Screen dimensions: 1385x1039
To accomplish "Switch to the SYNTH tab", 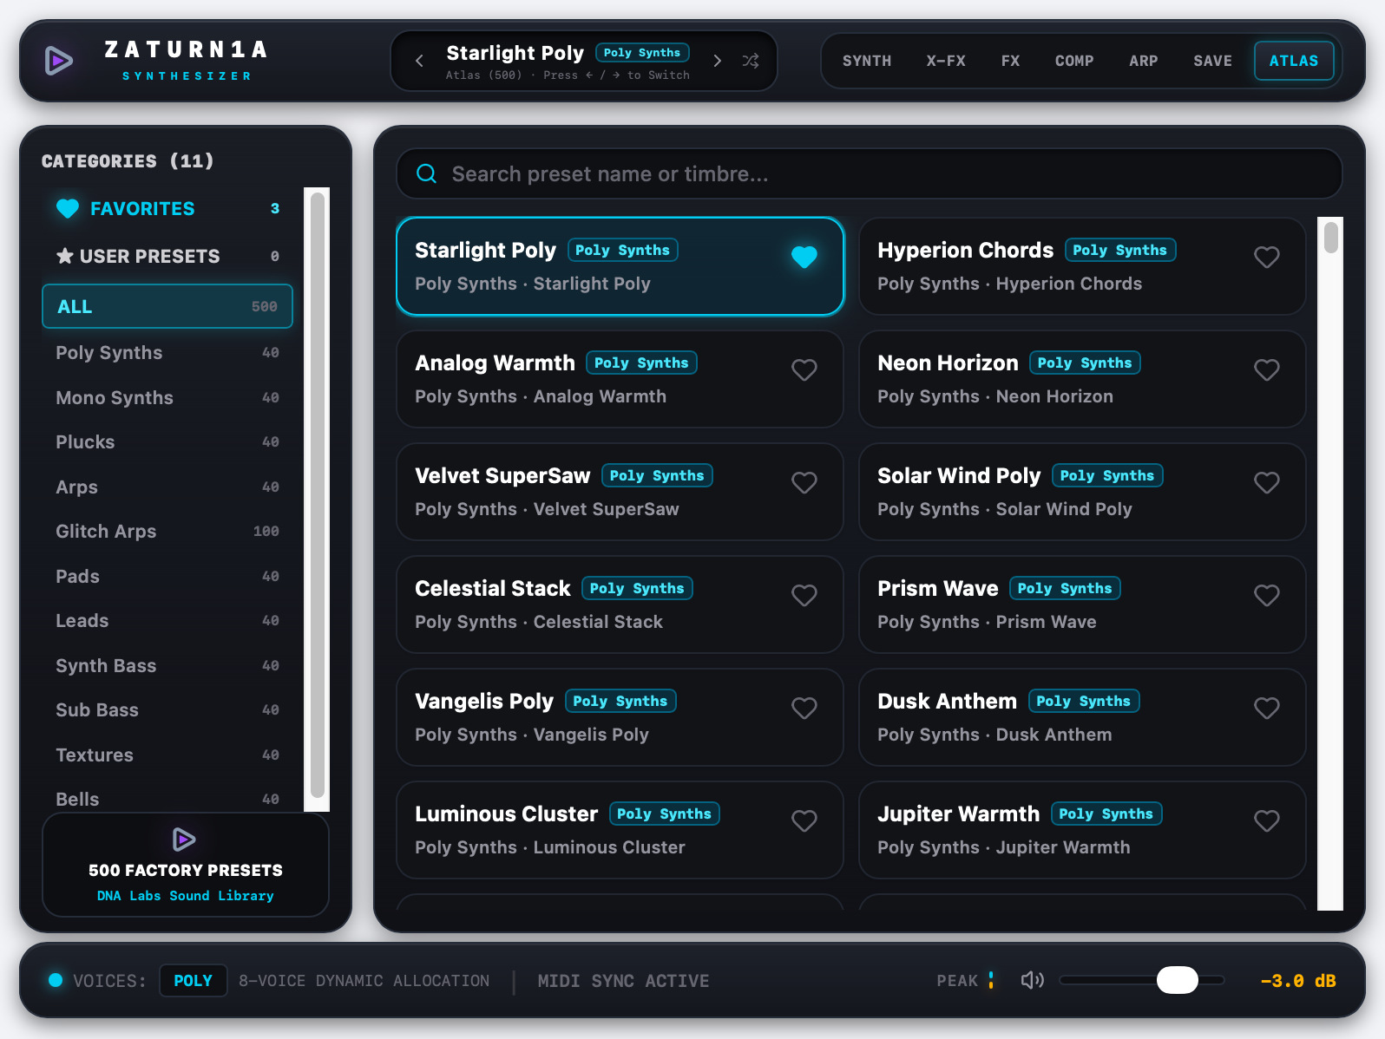I will tap(867, 61).
